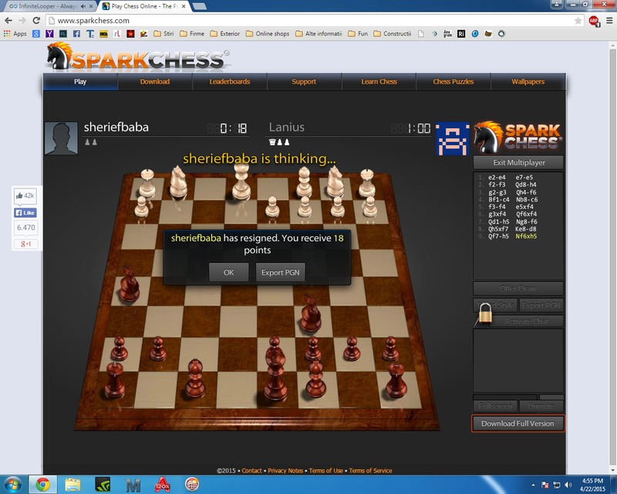617x494 pixels.
Task: Open the Firme bookmark folder
Action: [x=192, y=34]
